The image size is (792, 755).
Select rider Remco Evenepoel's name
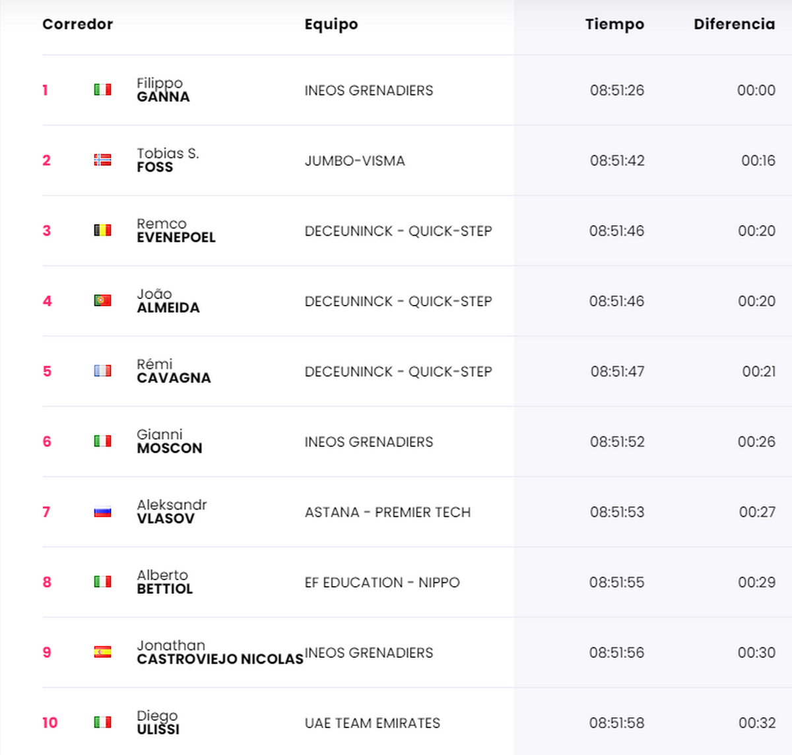(x=176, y=230)
